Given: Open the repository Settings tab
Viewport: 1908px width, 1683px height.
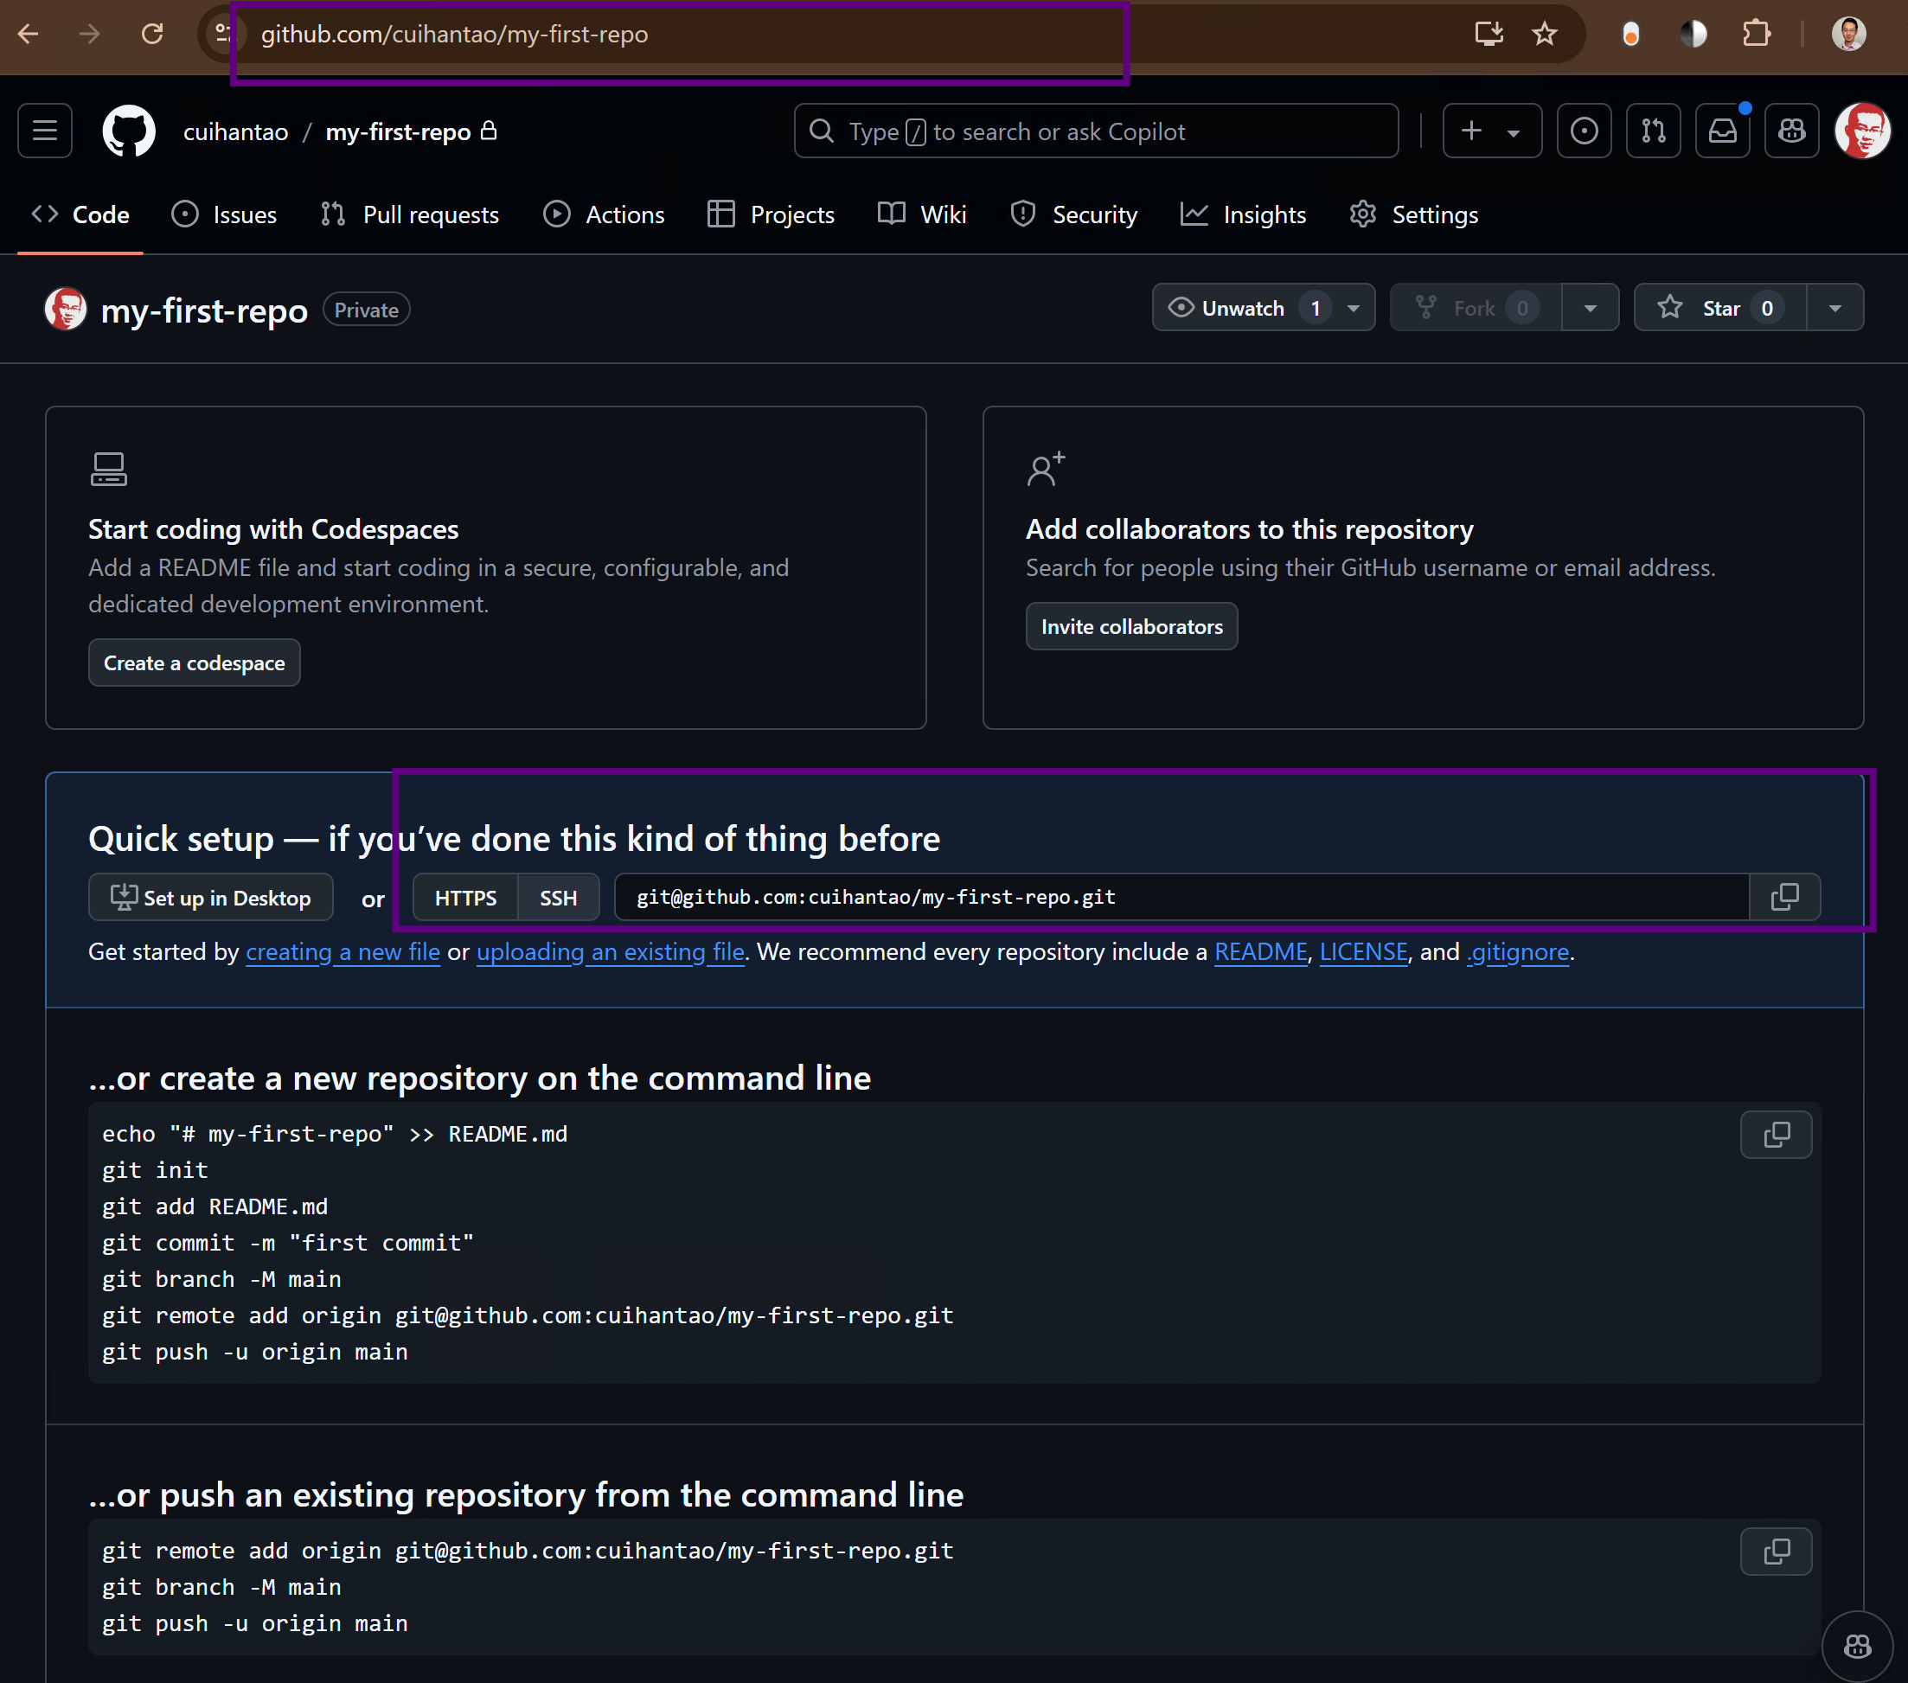Looking at the screenshot, I should (1414, 214).
